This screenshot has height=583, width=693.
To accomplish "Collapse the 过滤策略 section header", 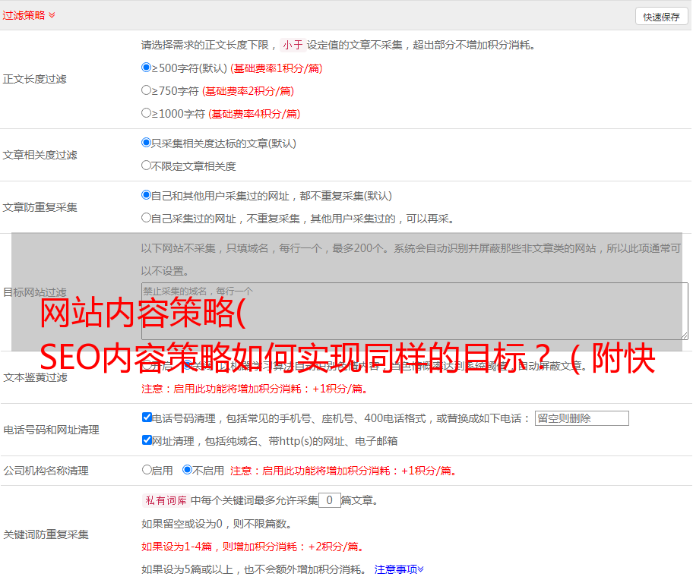I will pos(29,15).
